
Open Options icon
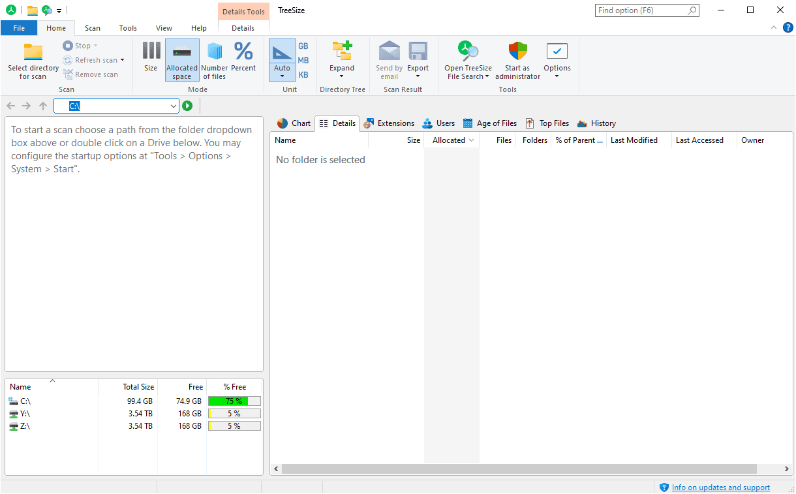point(557,51)
